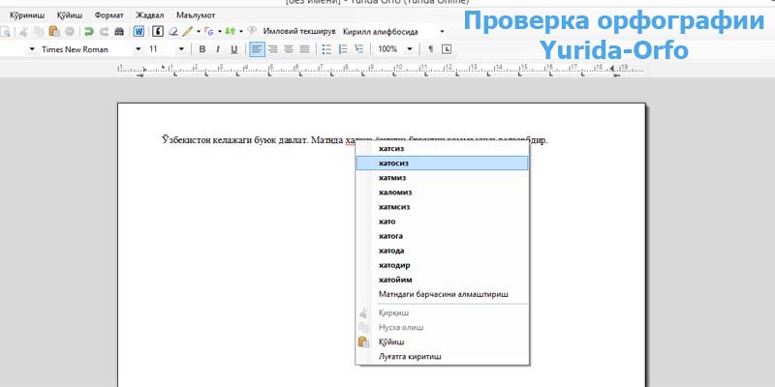Click the copy toolbar icon
Viewport: 775px width, 387px height.
[39, 32]
